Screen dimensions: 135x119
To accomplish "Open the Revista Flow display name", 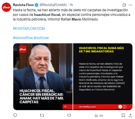I will (23, 5).
